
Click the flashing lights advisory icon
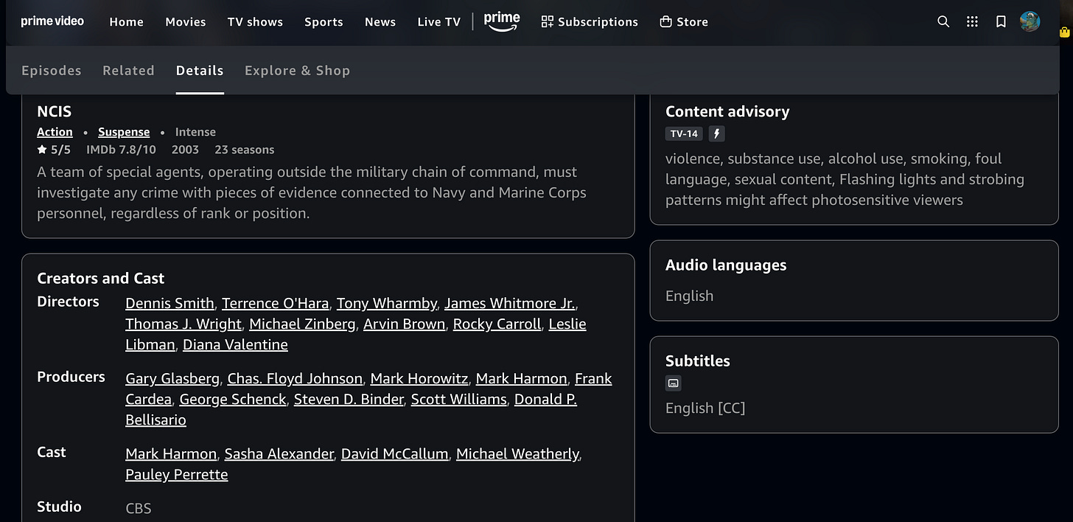(716, 134)
